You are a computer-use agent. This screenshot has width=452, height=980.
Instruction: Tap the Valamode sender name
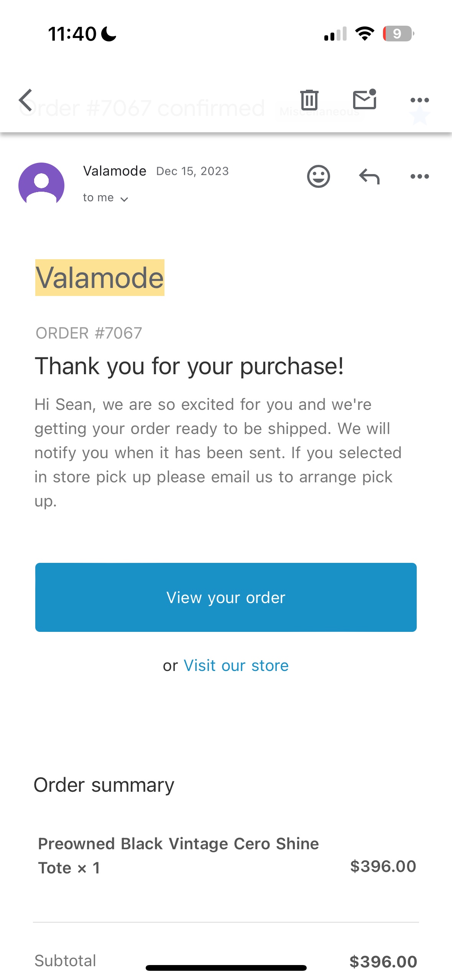[115, 171]
